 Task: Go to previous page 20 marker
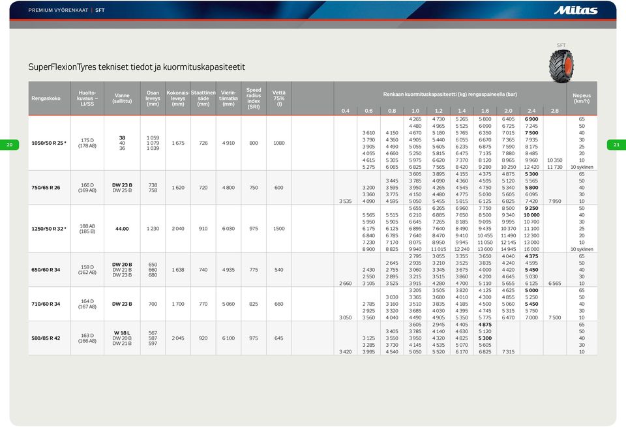click(10, 145)
